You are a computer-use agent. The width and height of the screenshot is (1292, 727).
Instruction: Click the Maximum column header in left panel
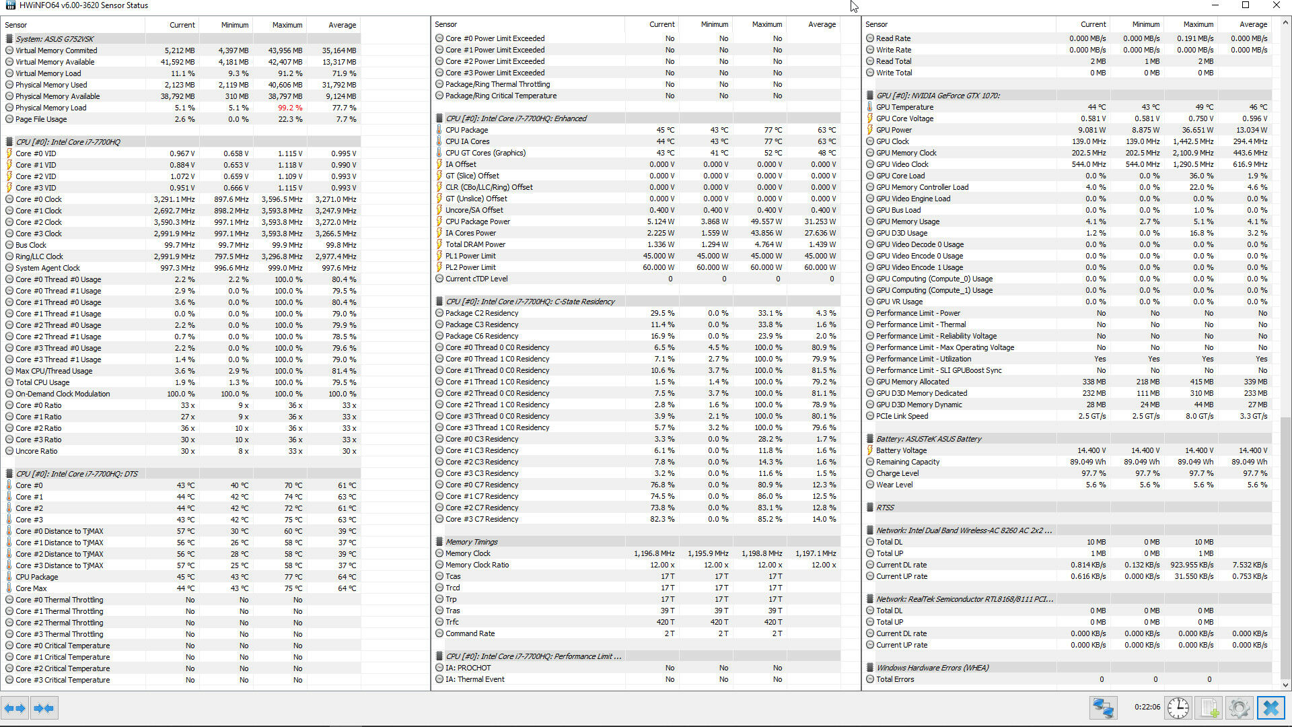(280, 25)
